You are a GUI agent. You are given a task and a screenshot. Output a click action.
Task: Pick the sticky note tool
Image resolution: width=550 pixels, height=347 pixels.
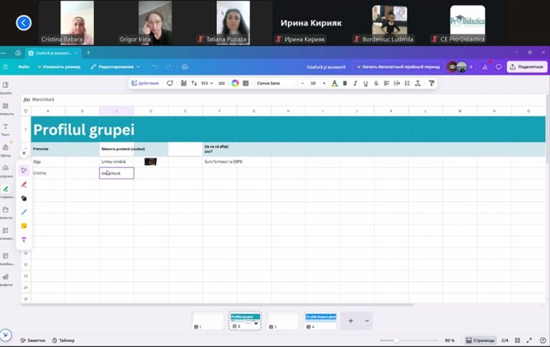[x=24, y=225]
